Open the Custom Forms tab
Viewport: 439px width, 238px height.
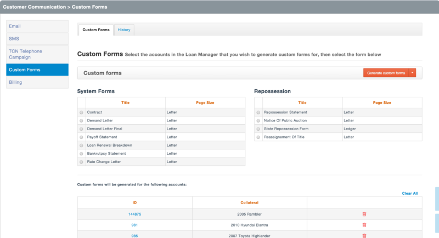click(96, 30)
